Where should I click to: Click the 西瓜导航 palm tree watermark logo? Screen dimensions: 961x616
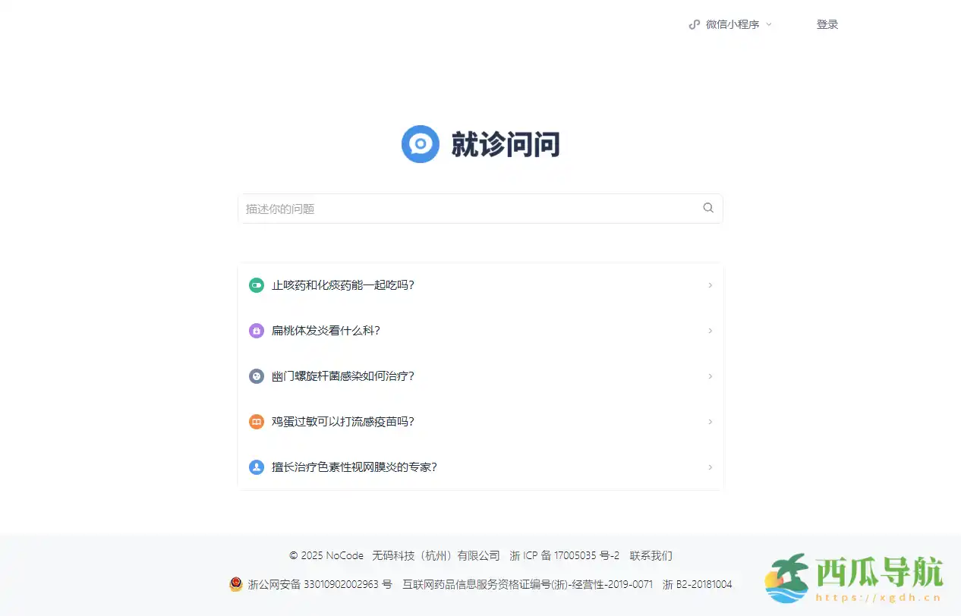tap(789, 578)
